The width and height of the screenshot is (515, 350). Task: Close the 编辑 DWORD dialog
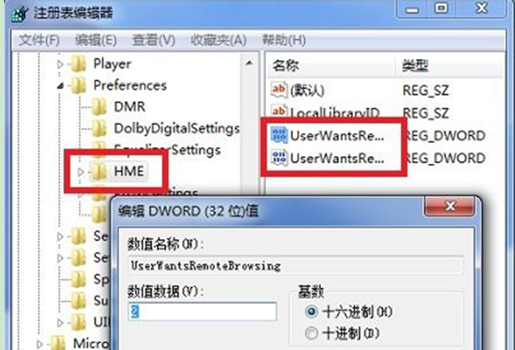point(450,206)
